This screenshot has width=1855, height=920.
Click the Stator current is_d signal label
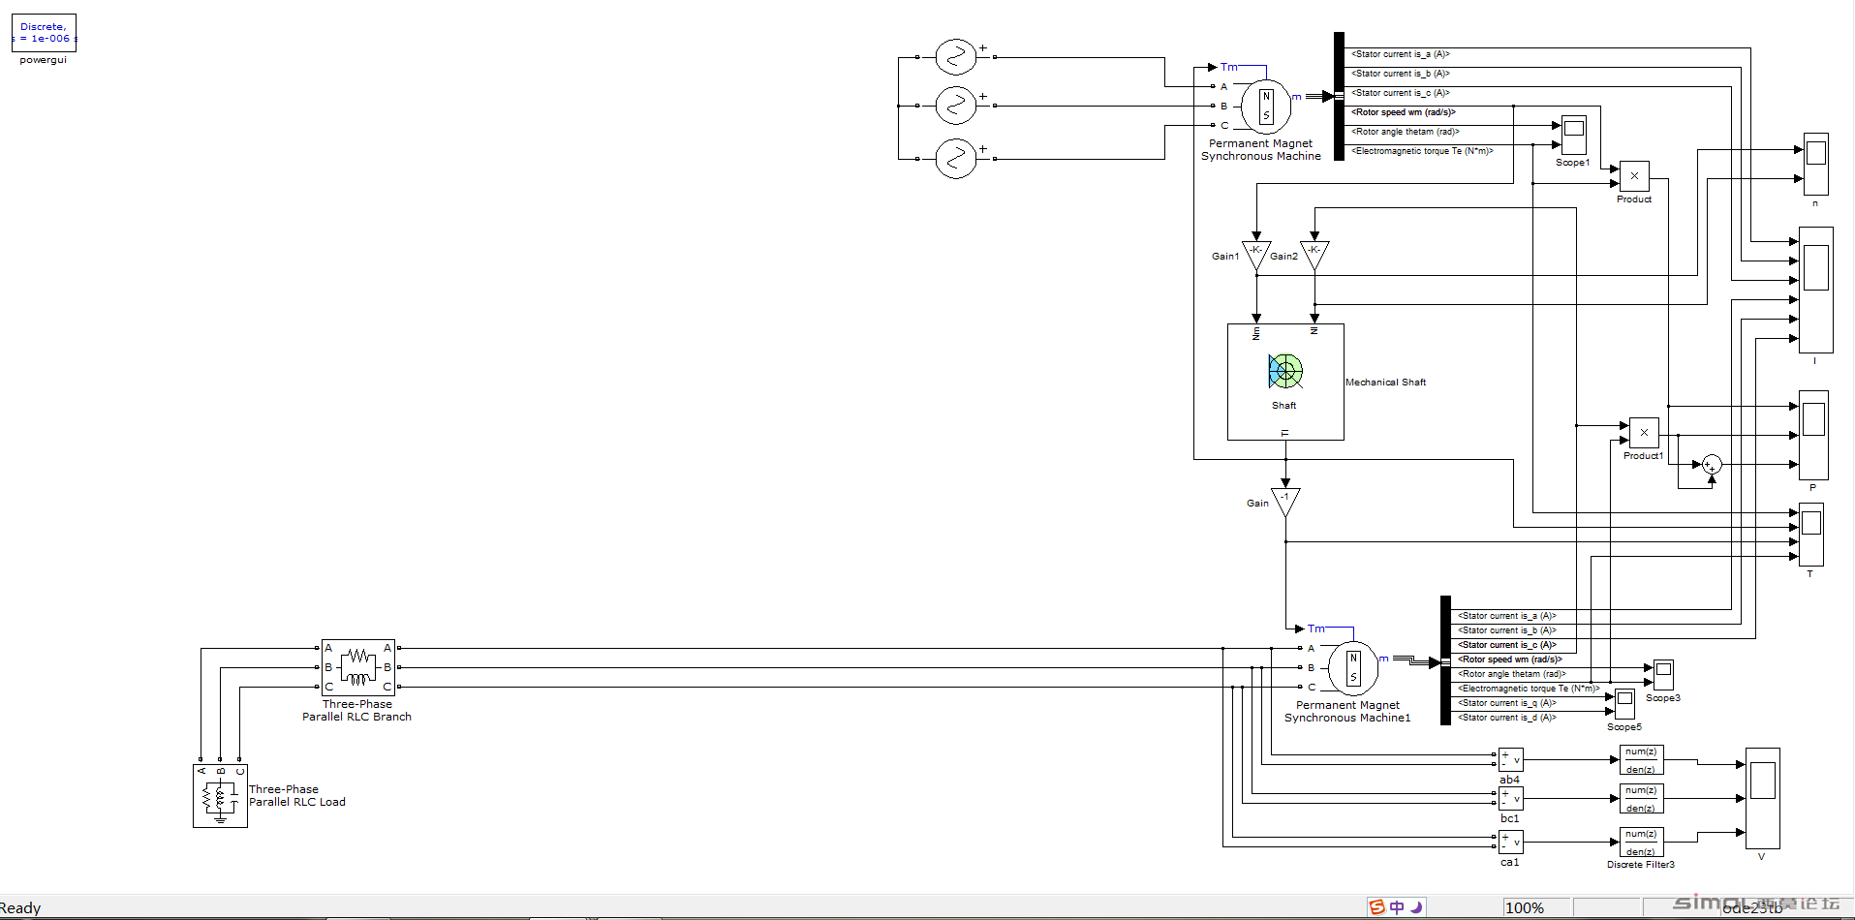point(1507,718)
